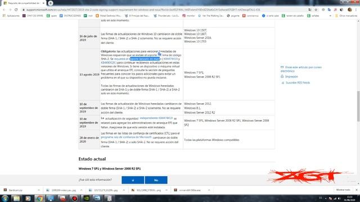360x202 pixels.
Task: Click the 28 de enero de 2020 cell
Action: point(89,140)
